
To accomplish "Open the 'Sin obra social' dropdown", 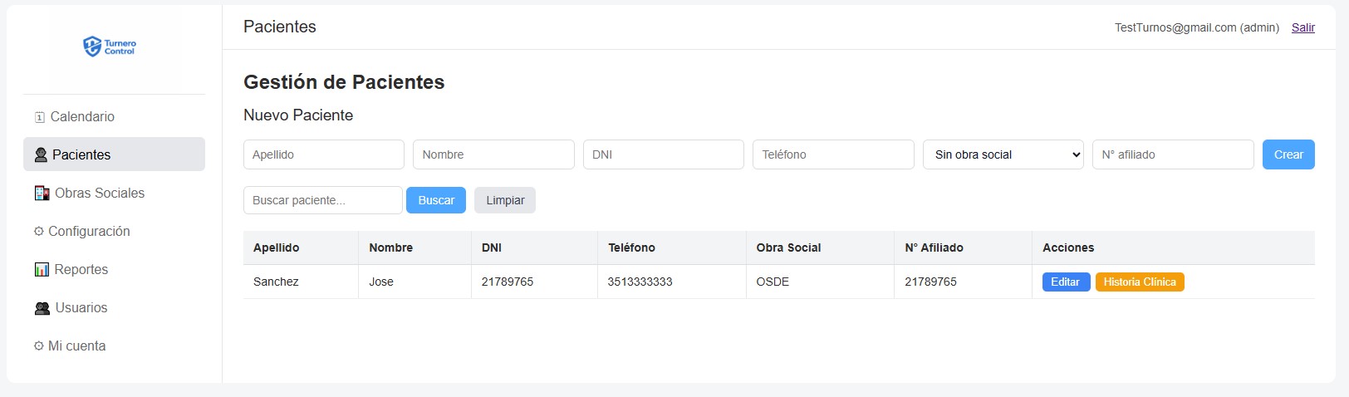I will (1003, 154).
